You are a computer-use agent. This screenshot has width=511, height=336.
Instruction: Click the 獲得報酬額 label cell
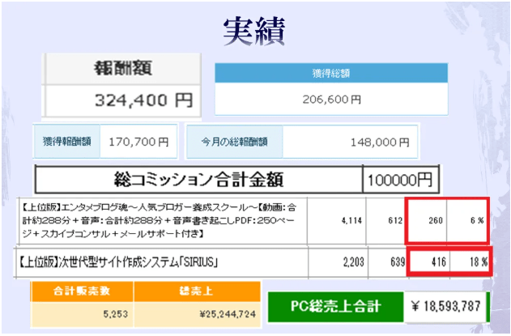66,142
